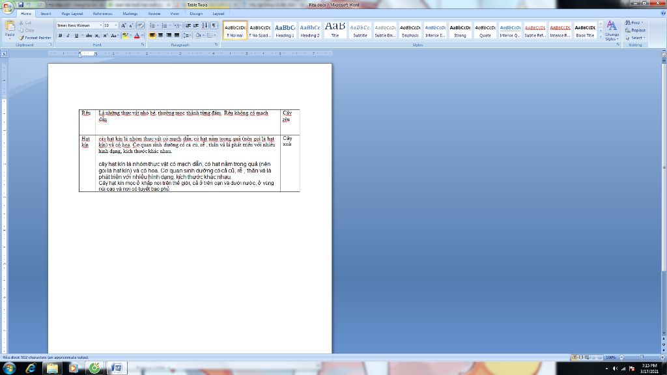The image size is (667, 375).
Task: Click the Change Styles icon
Action: 612,30
